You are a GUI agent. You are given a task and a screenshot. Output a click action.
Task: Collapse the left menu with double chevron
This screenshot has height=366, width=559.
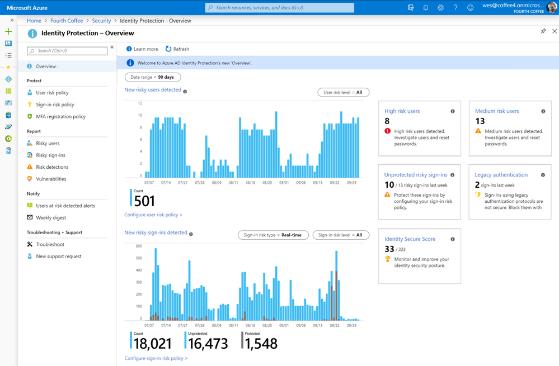click(112, 47)
